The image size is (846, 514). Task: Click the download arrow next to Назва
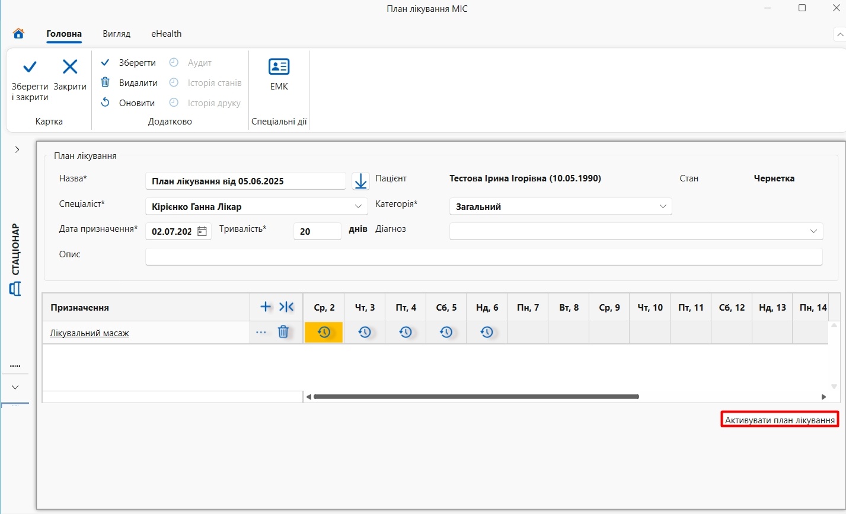360,181
